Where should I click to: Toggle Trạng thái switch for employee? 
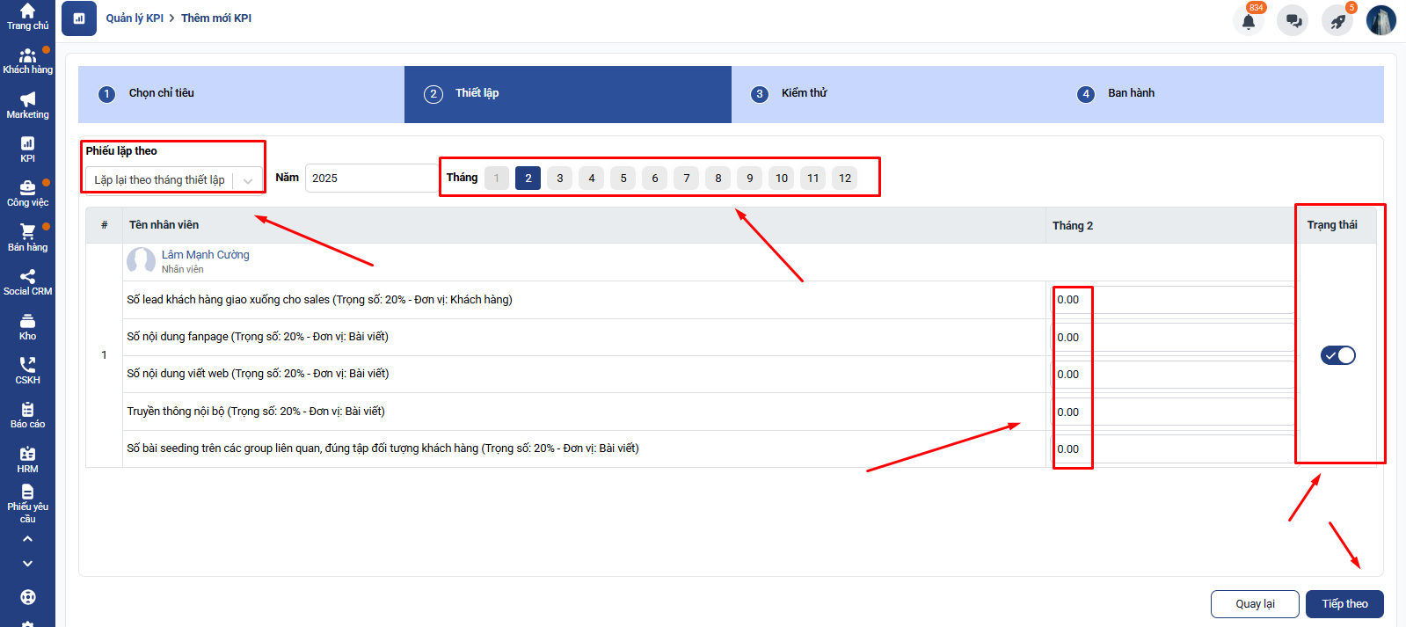tap(1337, 355)
